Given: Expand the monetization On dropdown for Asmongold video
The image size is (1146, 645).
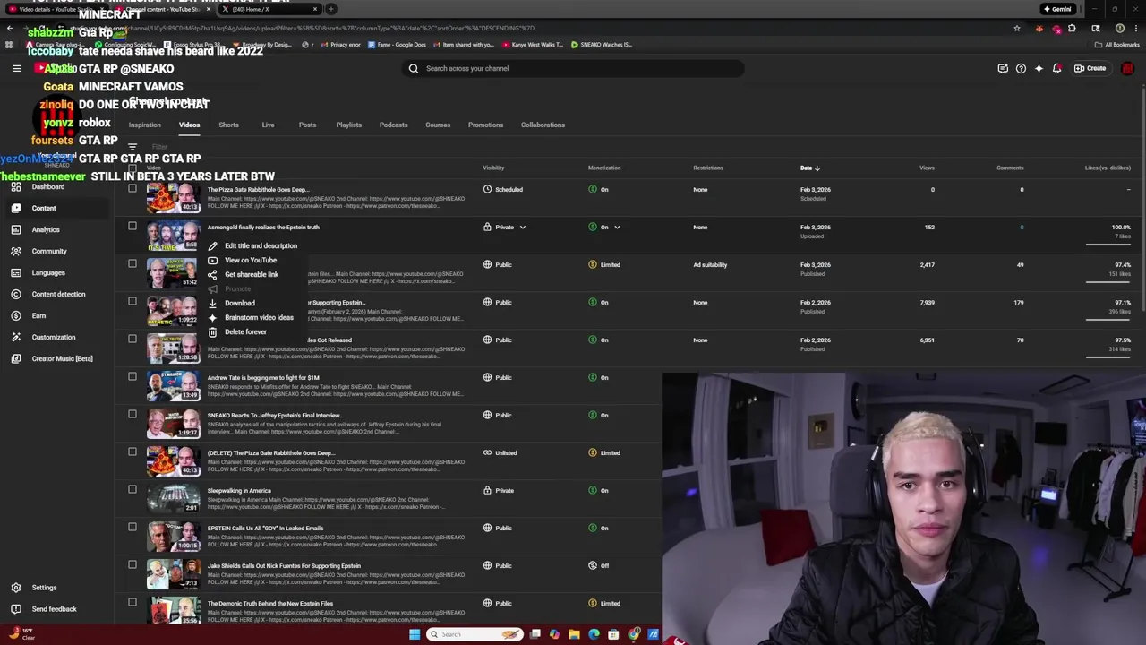Looking at the screenshot, I should (617, 228).
